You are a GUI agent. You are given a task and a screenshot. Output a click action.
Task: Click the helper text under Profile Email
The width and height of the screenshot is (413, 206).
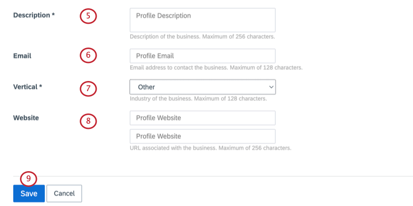click(x=216, y=67)
